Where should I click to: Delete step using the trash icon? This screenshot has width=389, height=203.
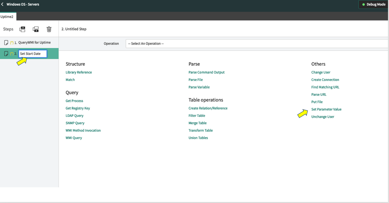49,29
